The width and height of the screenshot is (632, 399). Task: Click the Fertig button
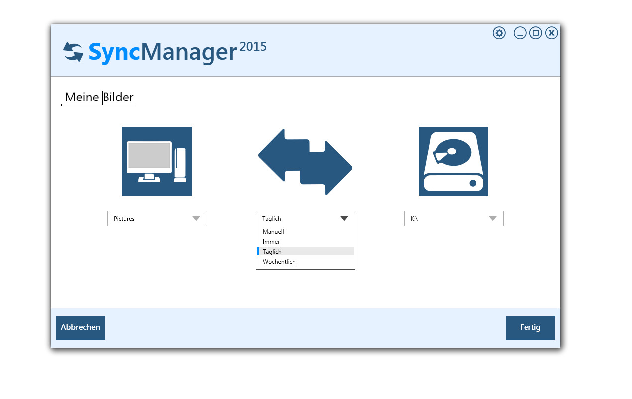[530, 328]
